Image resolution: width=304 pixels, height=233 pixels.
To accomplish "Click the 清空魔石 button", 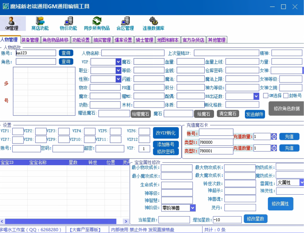I will 228,114.
